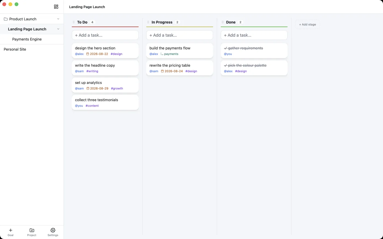The height and width of the screenshot is (239, 383).
Task: Uncheck the pick the colour palette checkmark
Action: click(225, 66)
